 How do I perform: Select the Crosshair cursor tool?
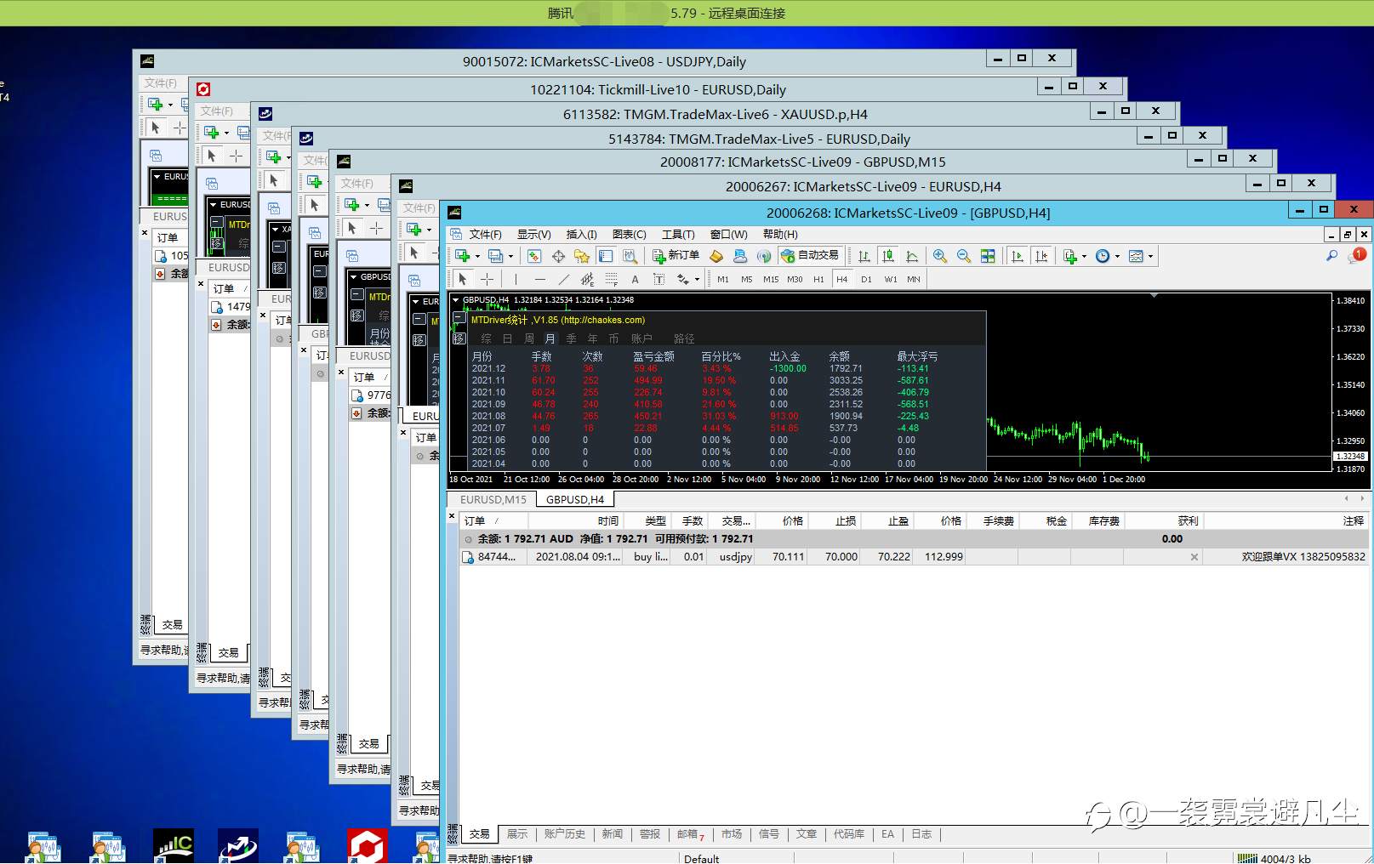pos(487,279)
